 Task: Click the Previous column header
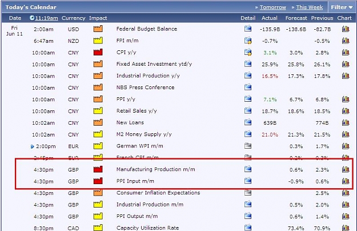click(322, 18)
